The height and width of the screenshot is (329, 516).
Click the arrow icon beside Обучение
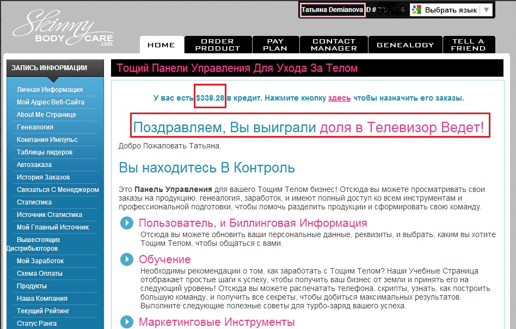tap(127, 259)
